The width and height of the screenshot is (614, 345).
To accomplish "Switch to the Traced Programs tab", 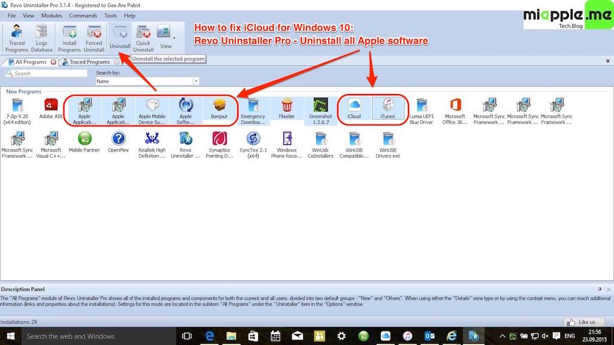I will click(89, 62).
